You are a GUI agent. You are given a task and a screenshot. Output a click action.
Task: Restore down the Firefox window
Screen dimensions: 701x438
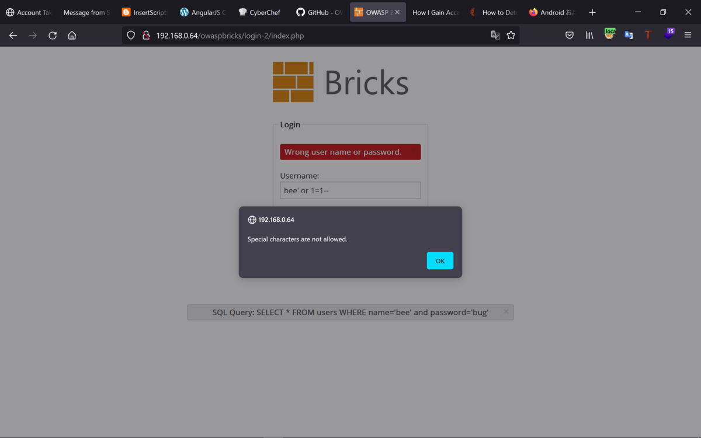pos(663,12)
